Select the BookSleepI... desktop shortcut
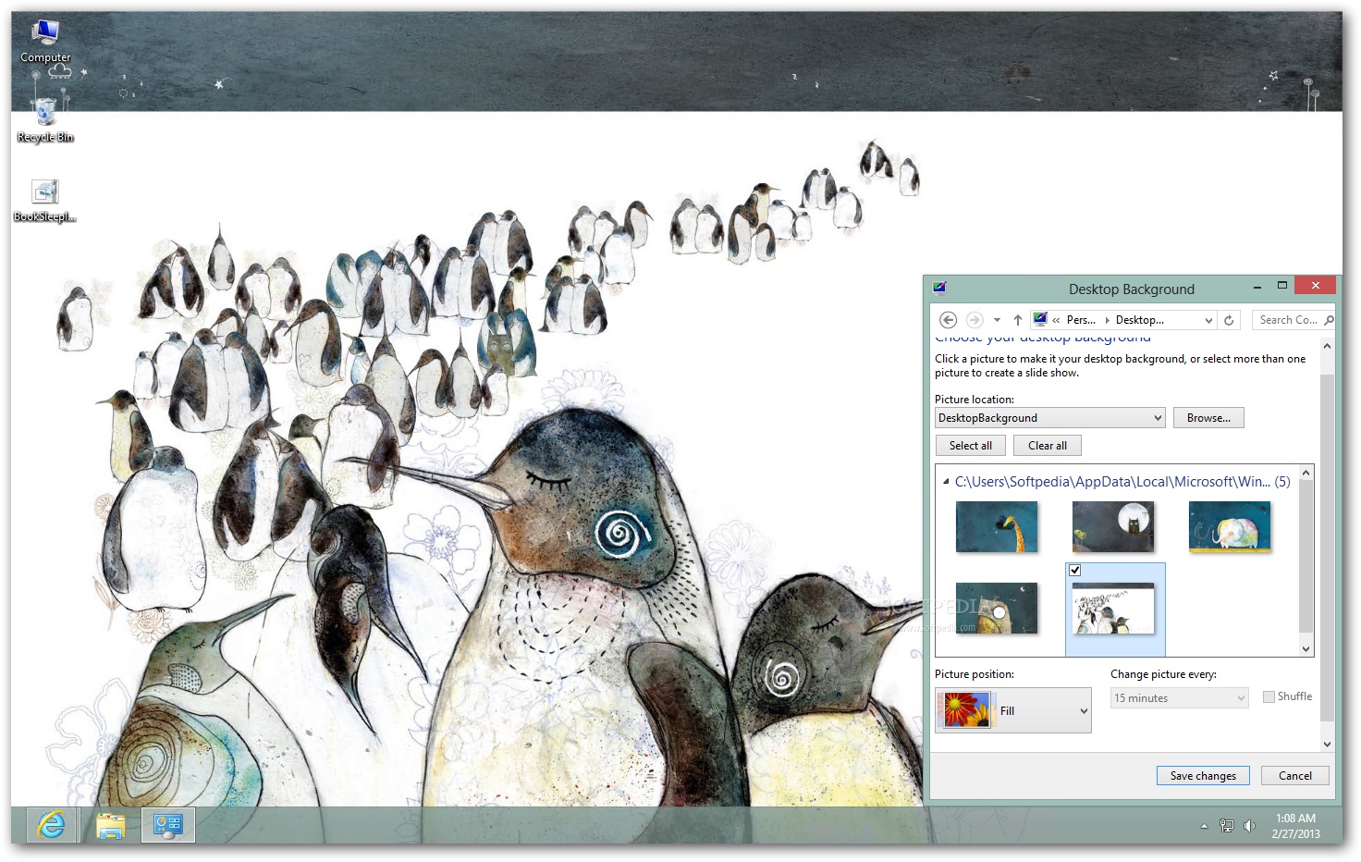This screenshot has height=862, width=1361. pyautogui.click(x=45, y=200)
